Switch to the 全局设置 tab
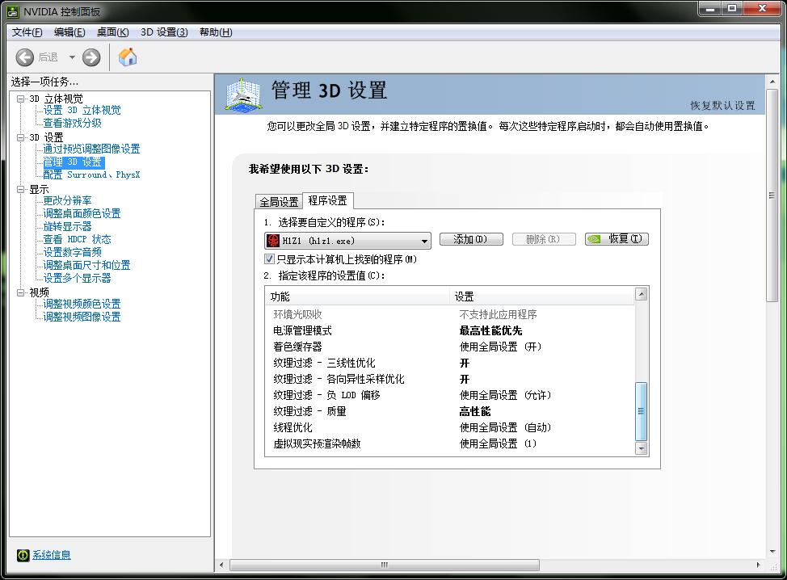Viewport: 787px width, 580px height. click(x=279, y=202)
